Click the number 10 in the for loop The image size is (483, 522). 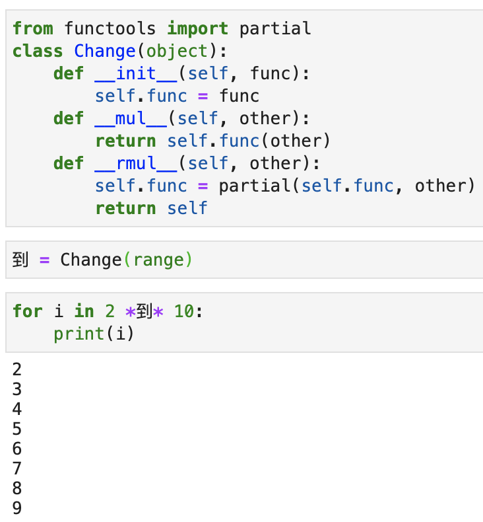tap(184, 311)
